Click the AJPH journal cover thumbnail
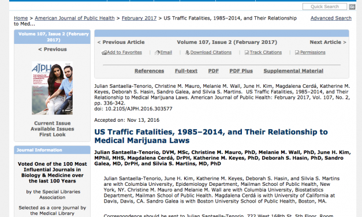 click(52, 88)
